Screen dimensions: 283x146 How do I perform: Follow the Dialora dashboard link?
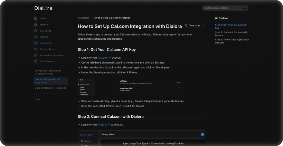[x=104, y=124]
